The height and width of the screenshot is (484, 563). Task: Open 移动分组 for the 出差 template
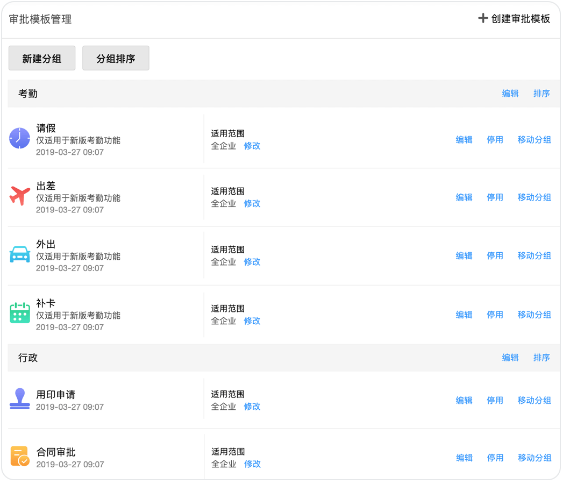(x=534, y=197)
